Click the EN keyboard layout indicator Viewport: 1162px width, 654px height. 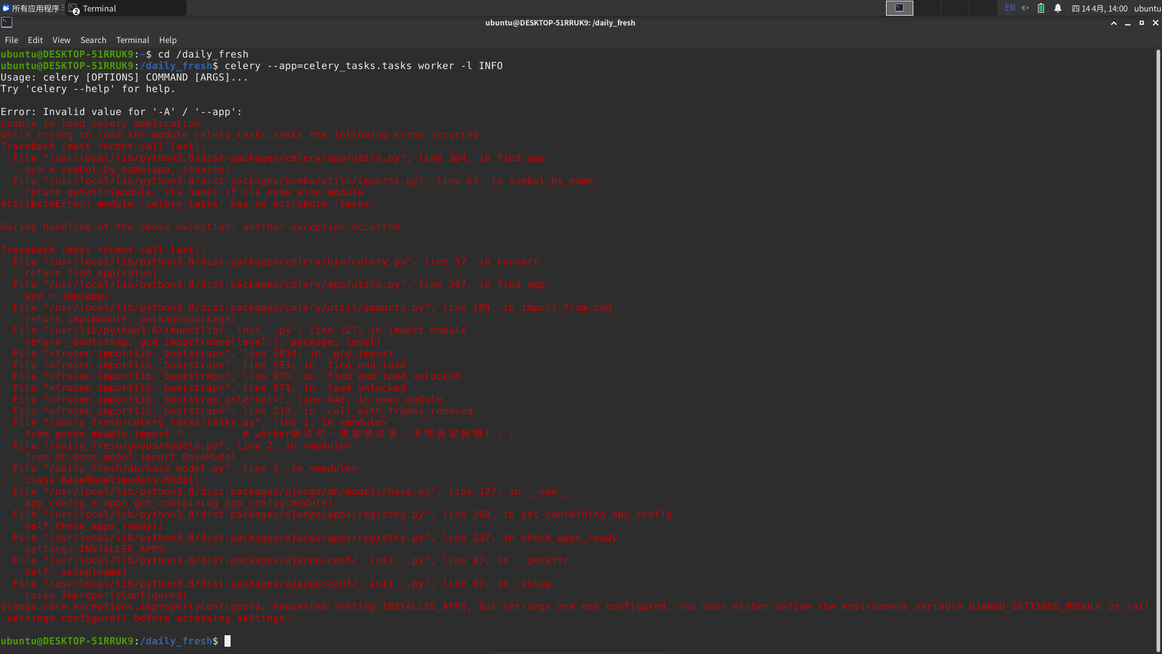point(1009,8)
